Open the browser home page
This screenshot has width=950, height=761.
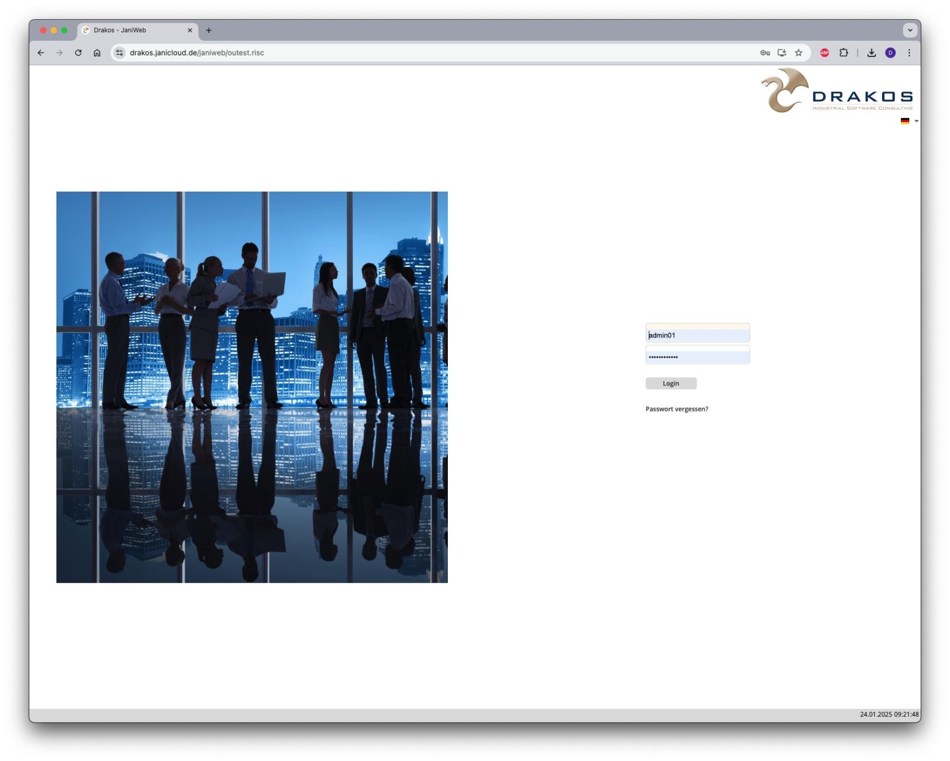coord(97,53)
